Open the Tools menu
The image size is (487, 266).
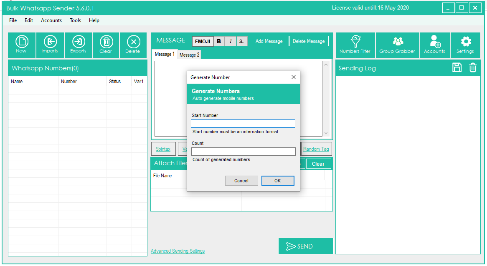(x=76, y=20)
